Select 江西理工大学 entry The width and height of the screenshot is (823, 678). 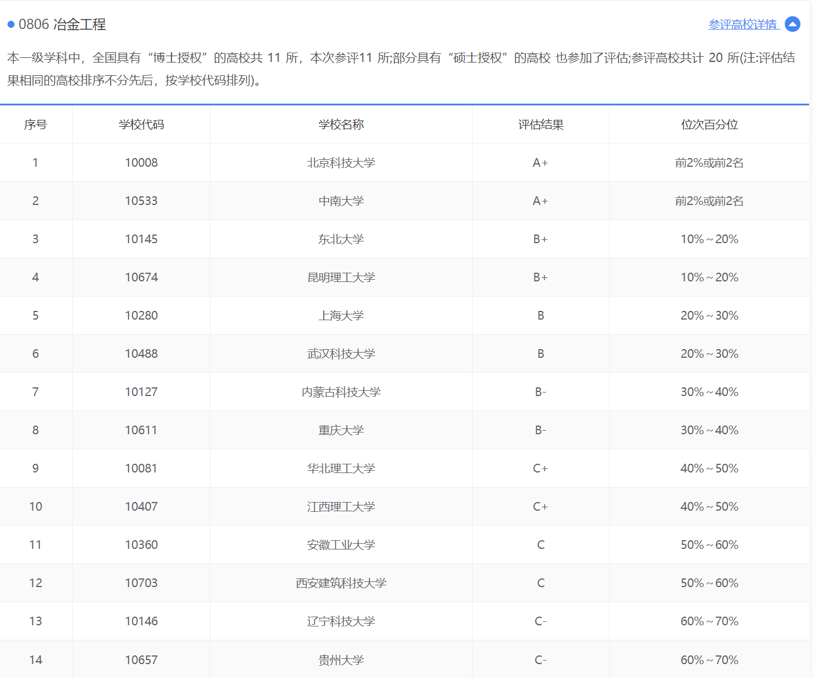341,506
